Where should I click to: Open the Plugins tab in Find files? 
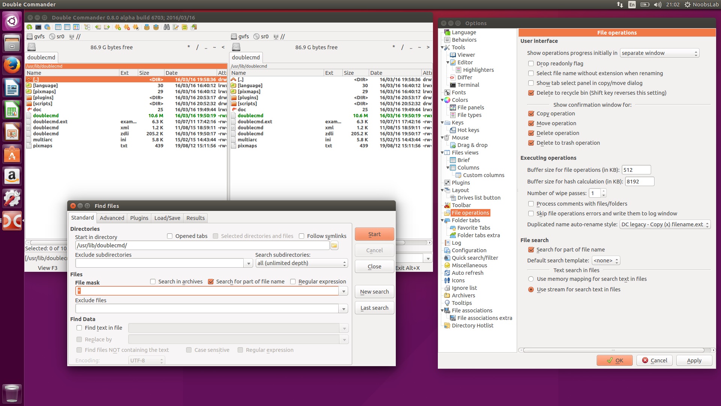pos(139,218)
